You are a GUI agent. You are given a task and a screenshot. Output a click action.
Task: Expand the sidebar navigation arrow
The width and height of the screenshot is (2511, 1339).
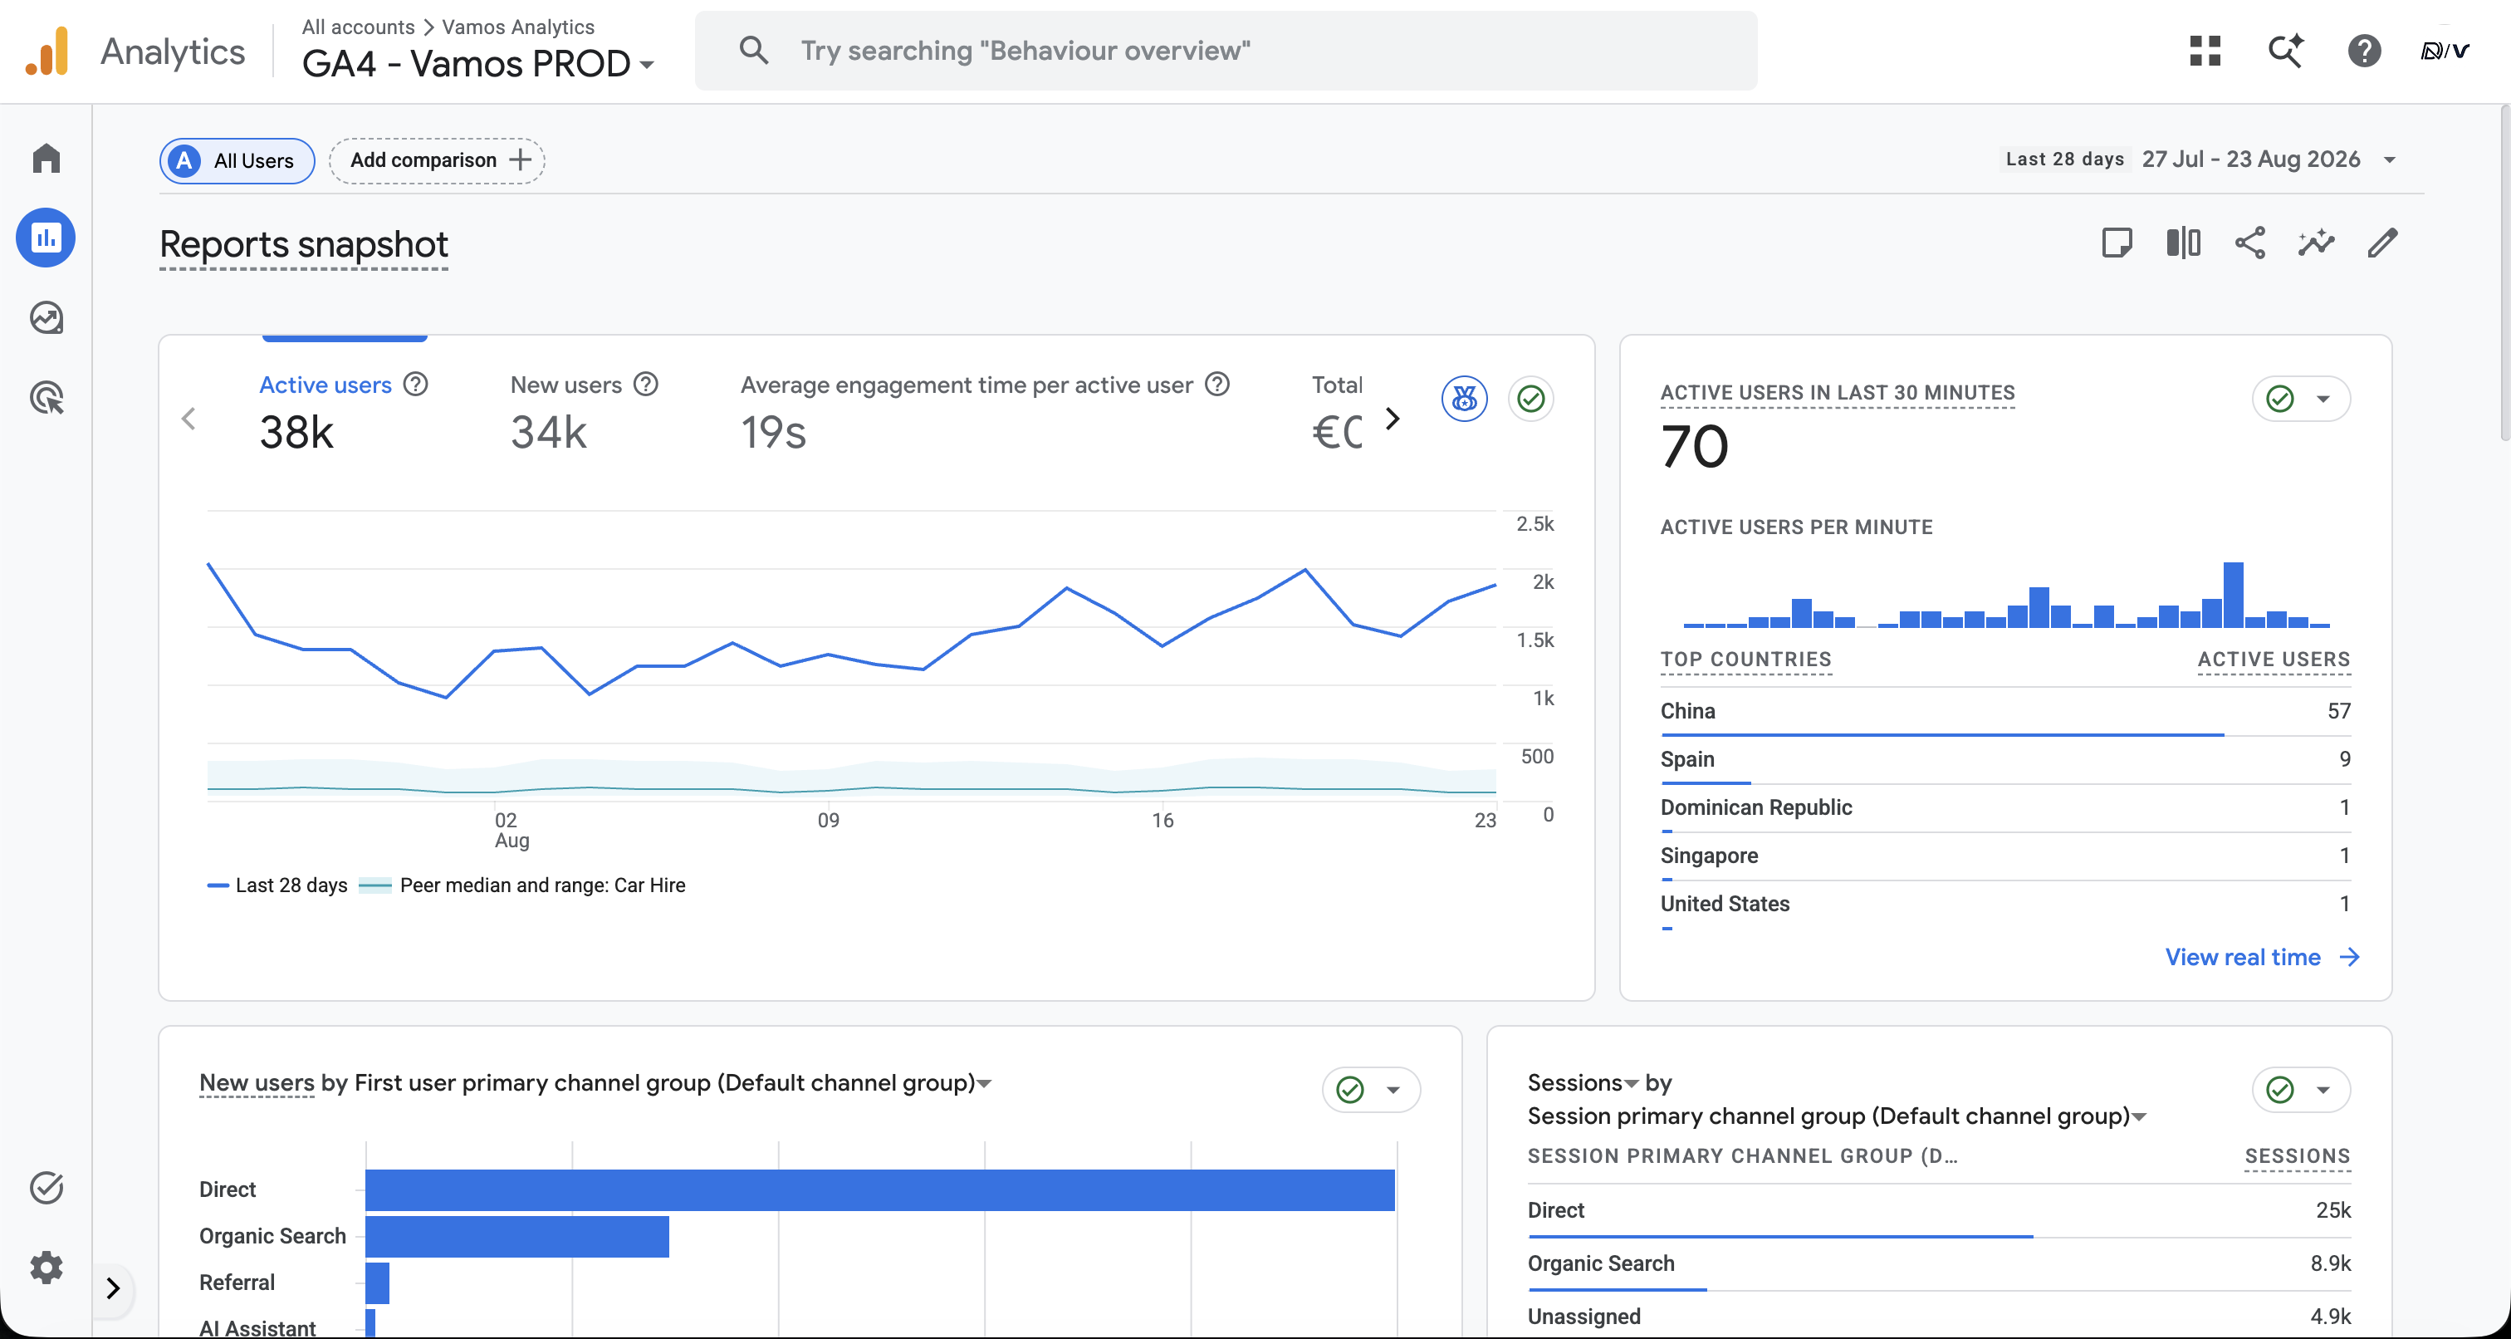coord(113,1287)
